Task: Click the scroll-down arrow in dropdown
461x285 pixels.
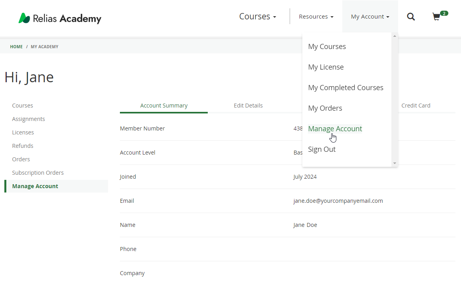Action: [x=394, y=162]
